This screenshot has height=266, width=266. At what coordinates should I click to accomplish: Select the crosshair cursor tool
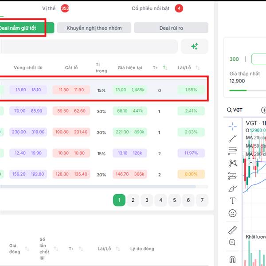point(232,126)
